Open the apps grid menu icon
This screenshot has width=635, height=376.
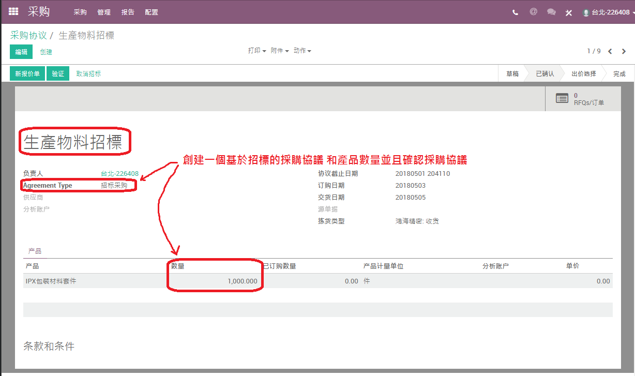[x=13, y=11]
